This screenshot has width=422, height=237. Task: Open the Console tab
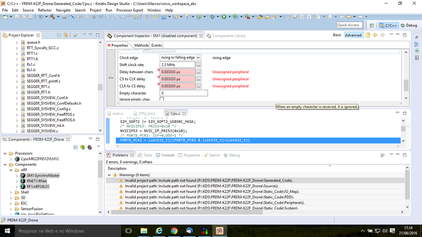click(x=165, y=155)
